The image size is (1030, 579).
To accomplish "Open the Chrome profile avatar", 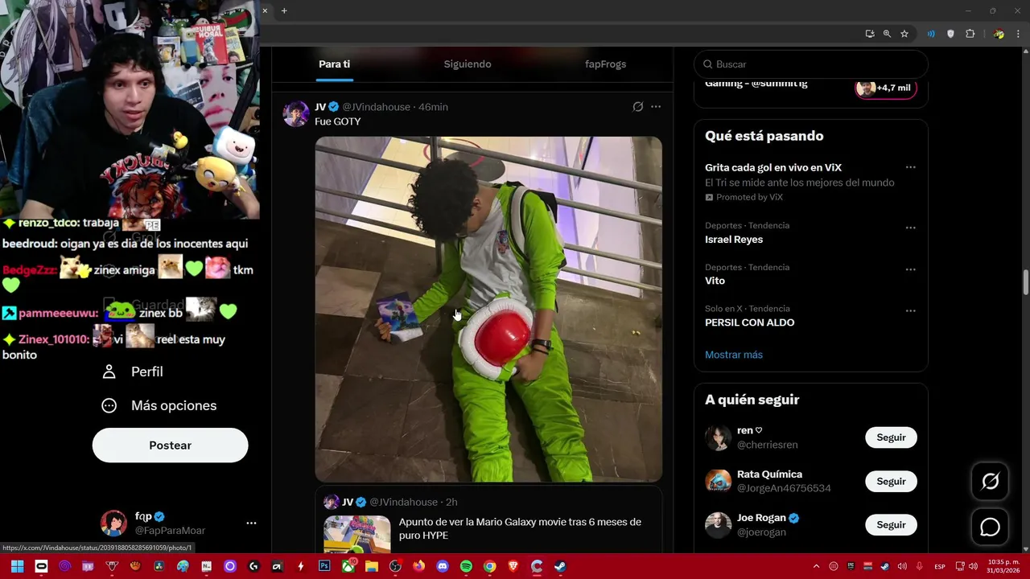I will click(999, 34).
